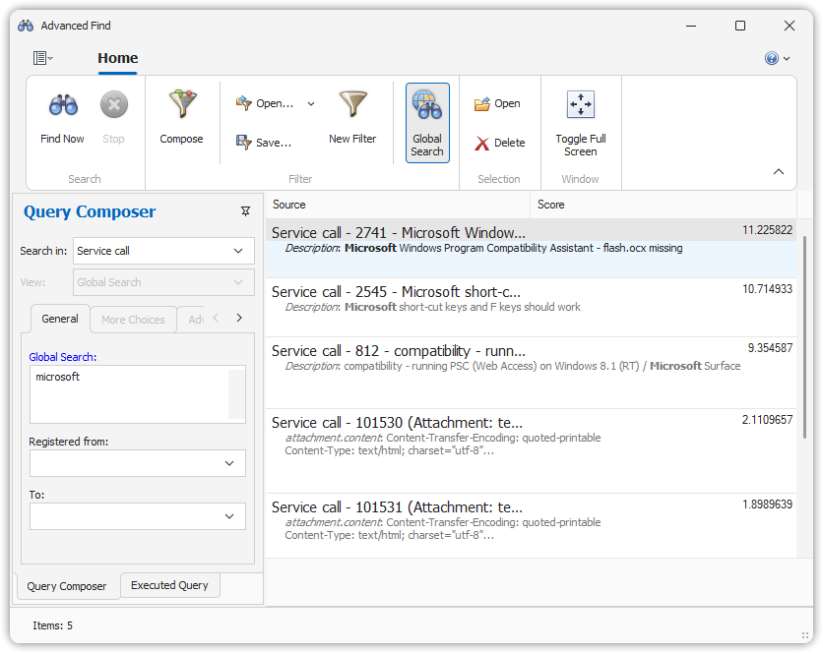Select the More Choices tab
Screen dimensions: 823x653
(x=133, y=320)
